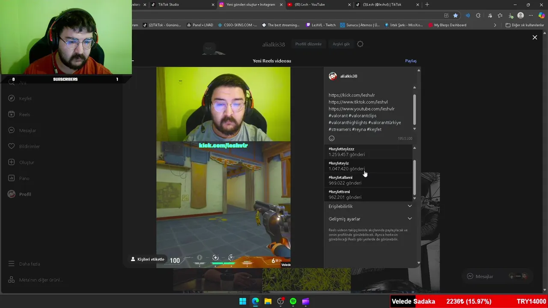Close the Lesh - YouTube tab

click(349, 5)
